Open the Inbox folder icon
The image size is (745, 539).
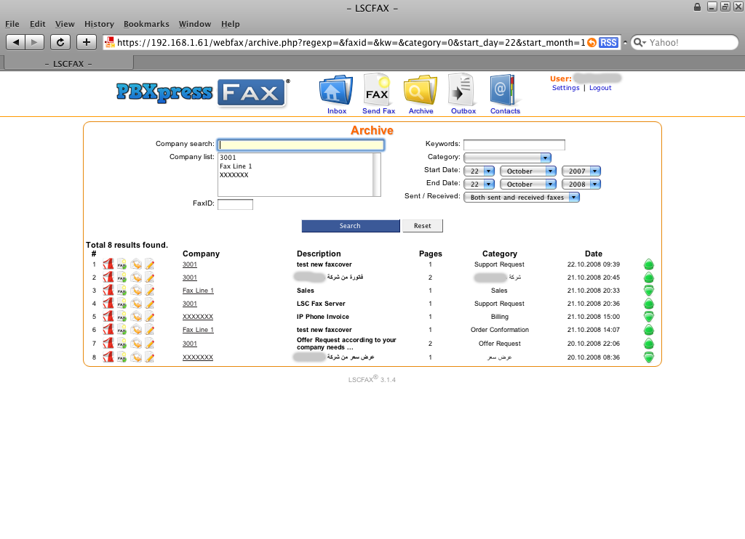336,92
